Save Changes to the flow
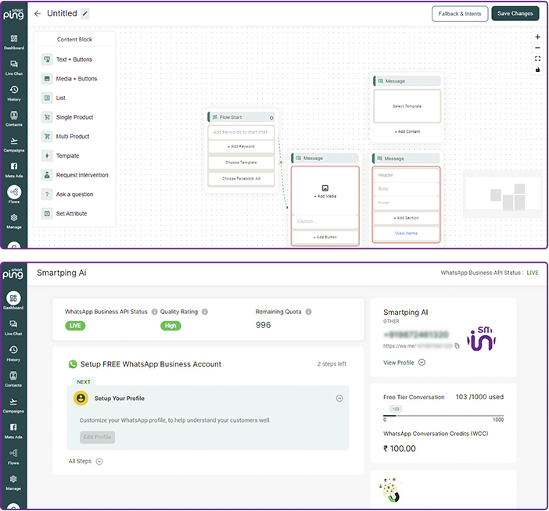Image resolution: width=549 pixels, height=511 pixels. click(515, 13)
